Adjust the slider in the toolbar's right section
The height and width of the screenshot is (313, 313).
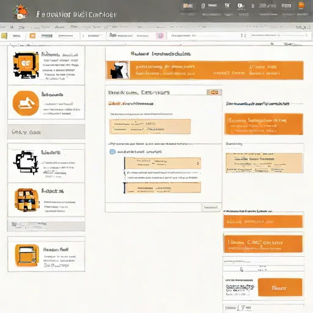[279, 35]
